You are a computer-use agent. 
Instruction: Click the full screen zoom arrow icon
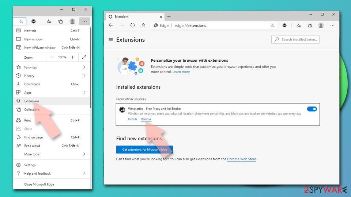point(84,57)
